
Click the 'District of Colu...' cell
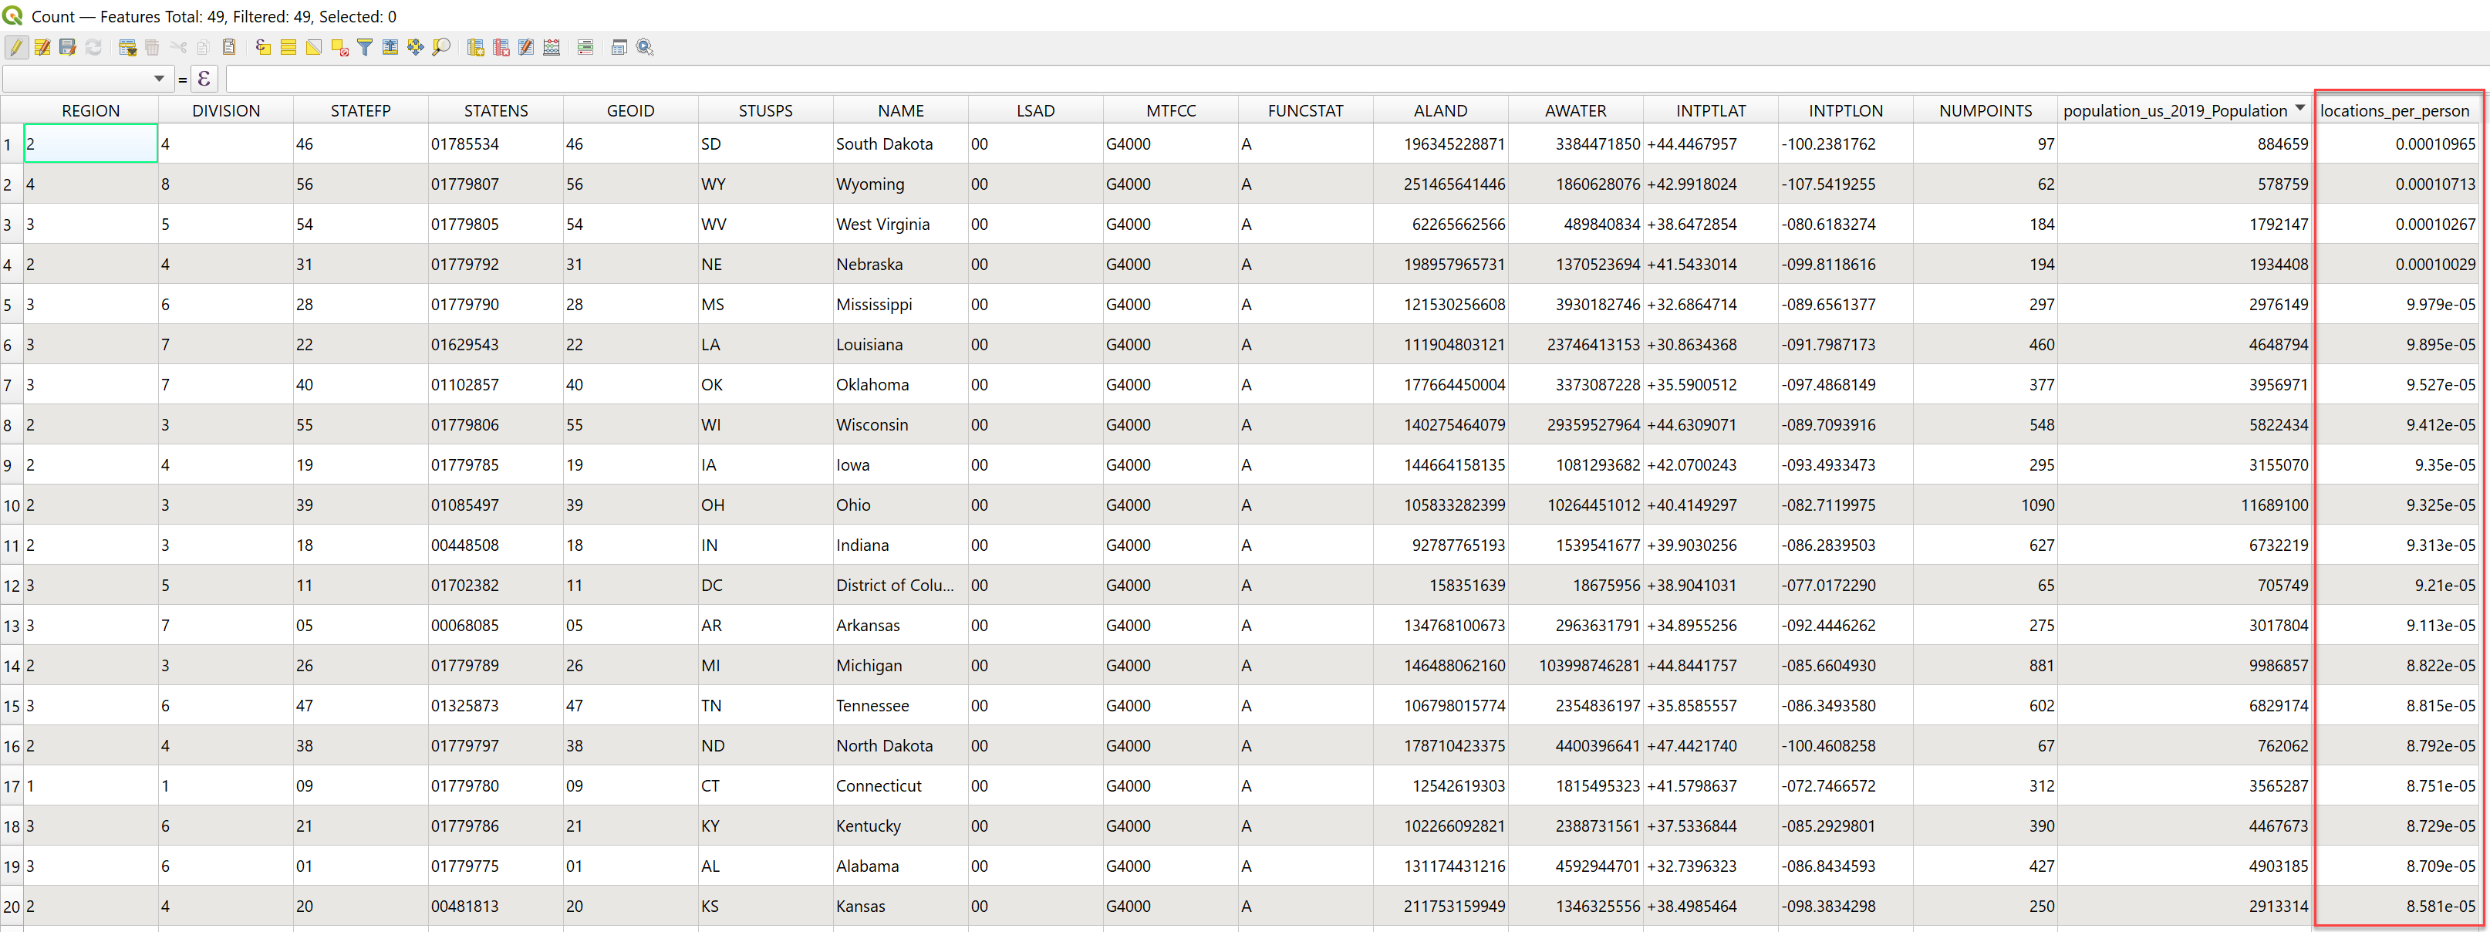coord(901,585)
